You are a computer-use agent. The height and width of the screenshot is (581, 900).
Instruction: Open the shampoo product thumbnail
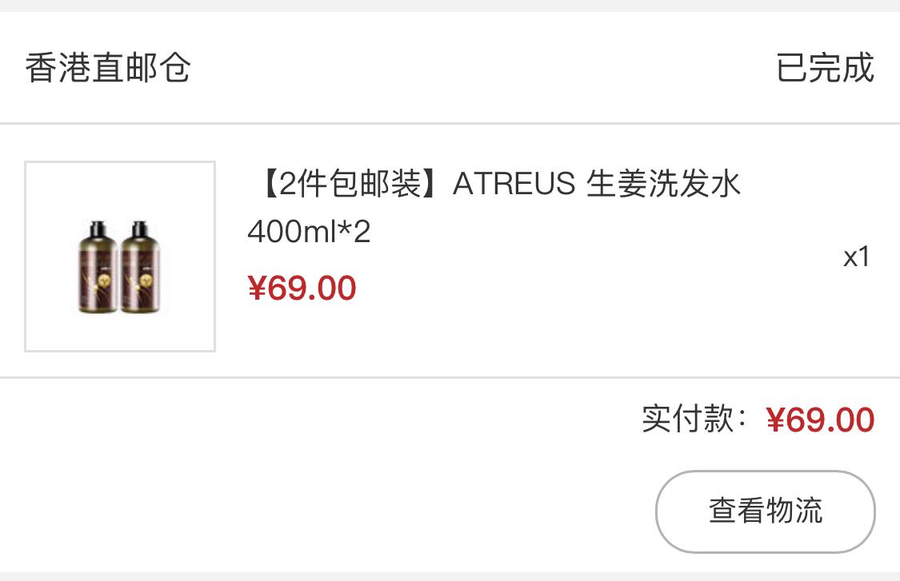coord(120,257)
